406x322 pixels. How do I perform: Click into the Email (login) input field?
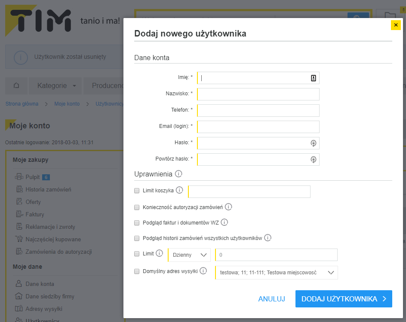coord(258,127)
